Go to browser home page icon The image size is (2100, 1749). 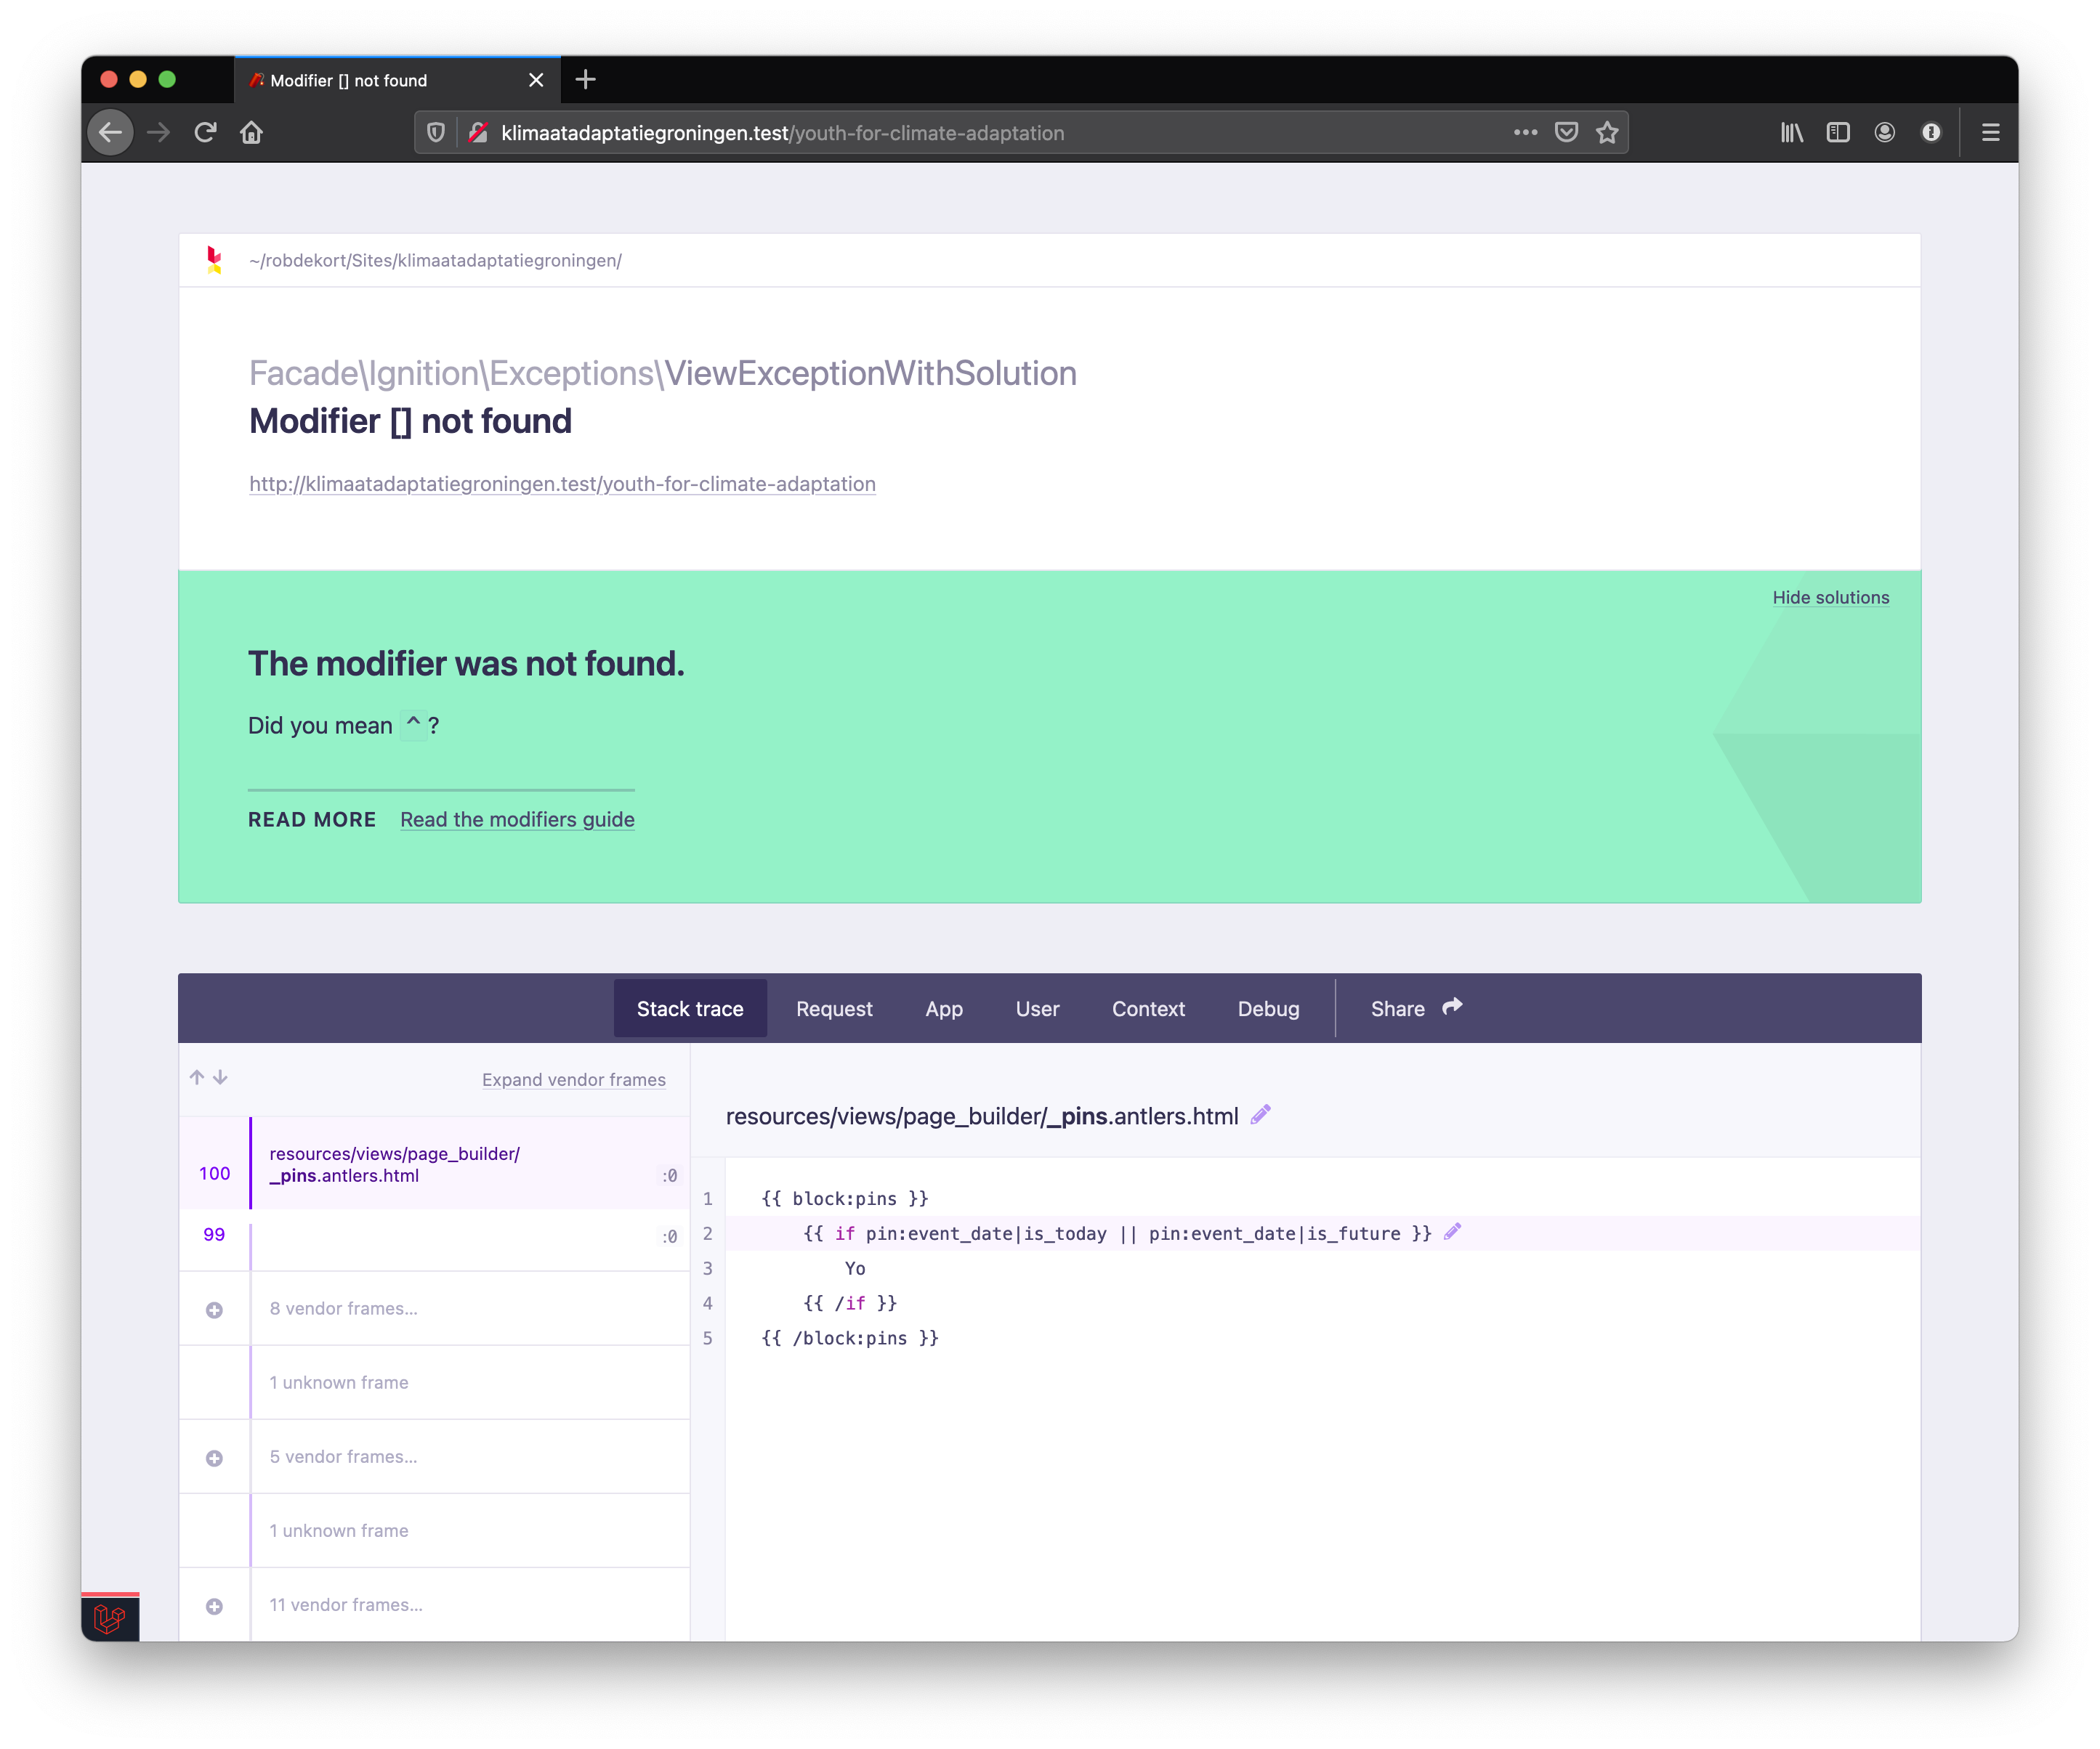[x=251, y=132]
